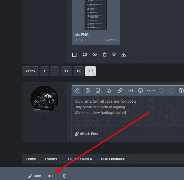Open the text color droplet tool
184x180 pixels.
click(x=109, y=90)
